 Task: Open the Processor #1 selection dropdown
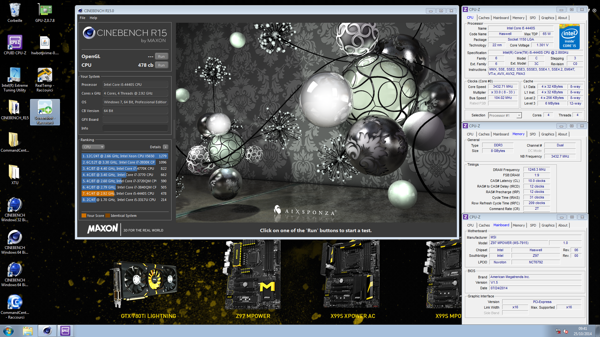tap(505, 115)
